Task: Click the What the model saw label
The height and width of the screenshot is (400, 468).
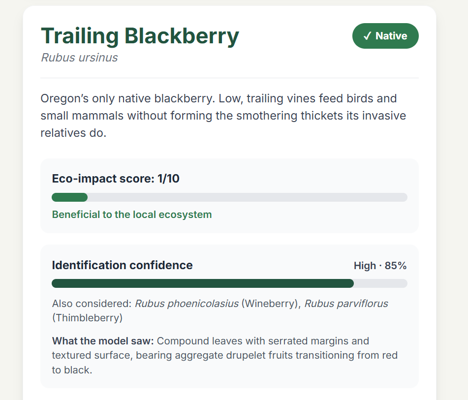Action: (103, 341)
